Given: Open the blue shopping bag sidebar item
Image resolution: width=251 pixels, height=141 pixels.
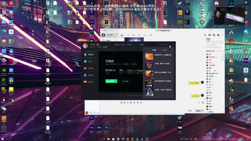Looking at the screenshot, I should (89, 75).
